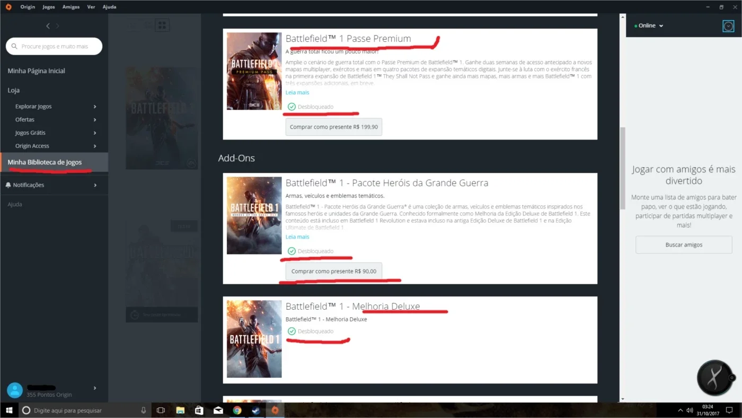
Task: Open the Online status dropdown
Action: 649,25
